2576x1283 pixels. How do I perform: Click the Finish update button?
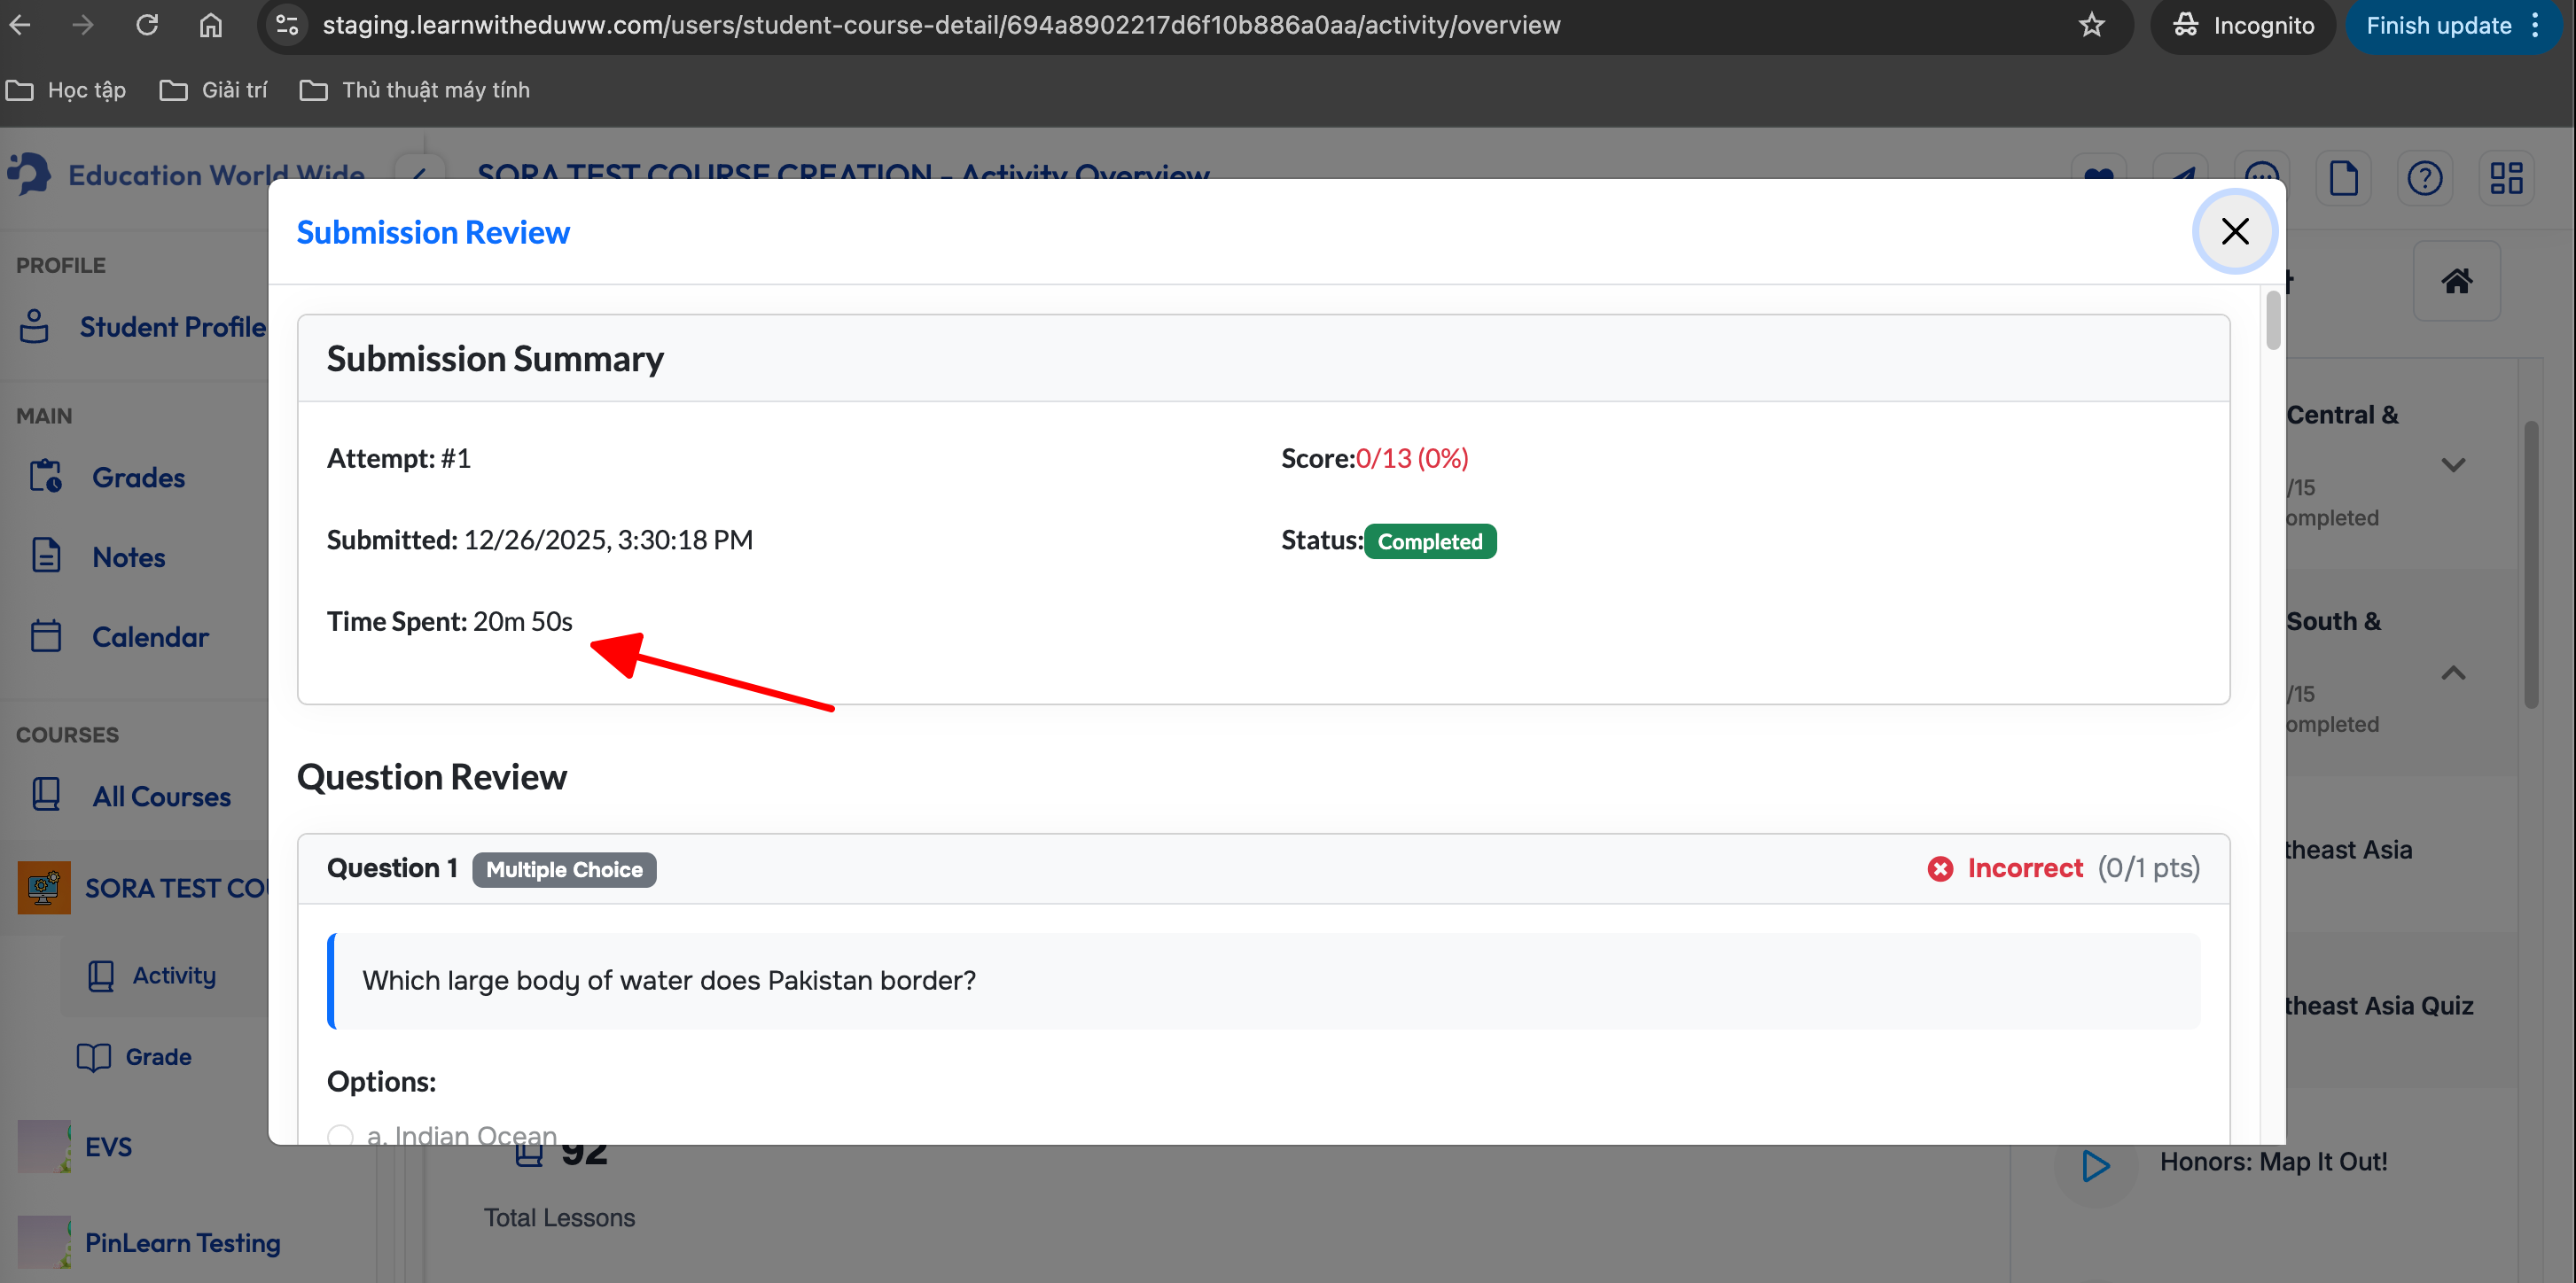2438,25
